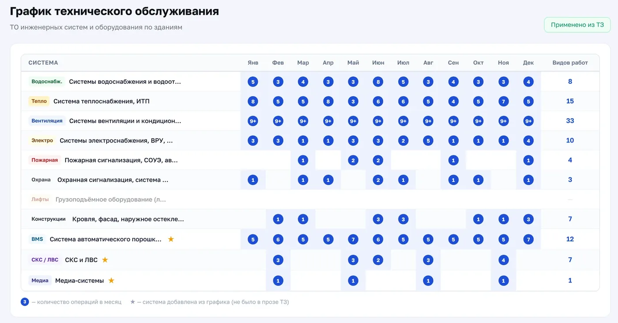Click total 33 for Вентиляция row
Viewport: 618px width, 323px height.
click(570, 121)
